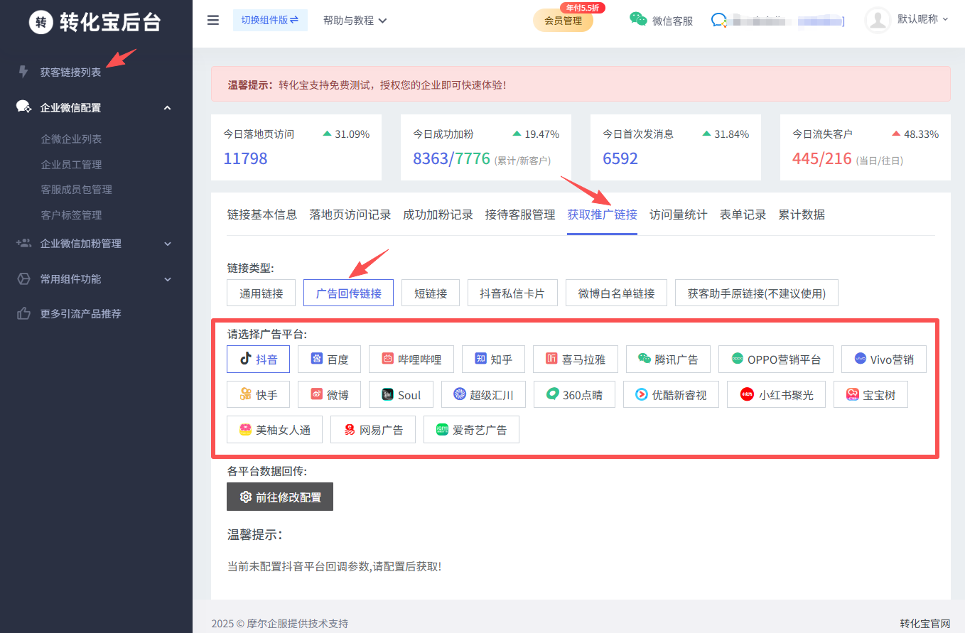Image resolution: width=965 pixels, height=633 pixels.
Task: Pick the 小红书聚光 platform
Action: point(775,395)
